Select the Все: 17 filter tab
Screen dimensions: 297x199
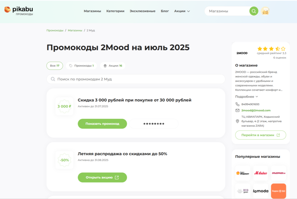[x=55, y=66]
